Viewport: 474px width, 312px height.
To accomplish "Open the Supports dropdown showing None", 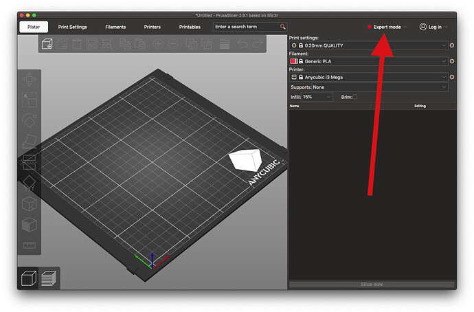I will click(368, 87).
